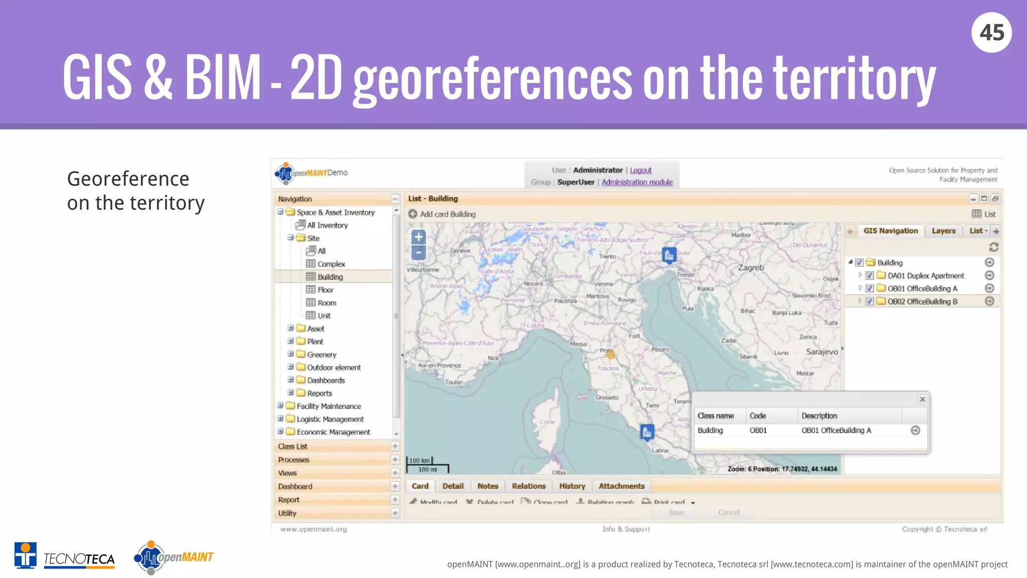Viewport: 1027px width, 578px height.
Task: Expand the Views panel
Action: click(395, 473)
